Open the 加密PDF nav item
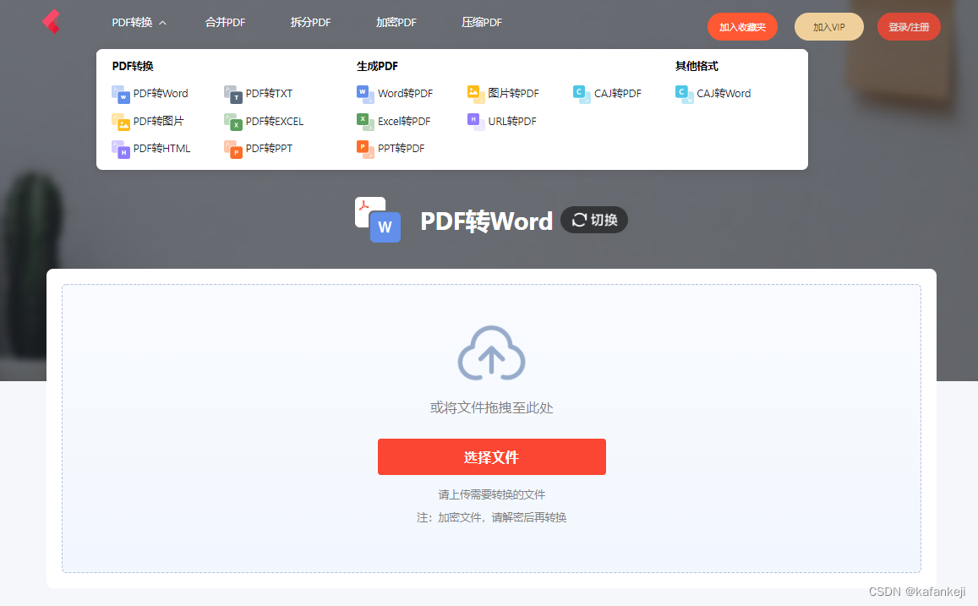 [396, 23]
